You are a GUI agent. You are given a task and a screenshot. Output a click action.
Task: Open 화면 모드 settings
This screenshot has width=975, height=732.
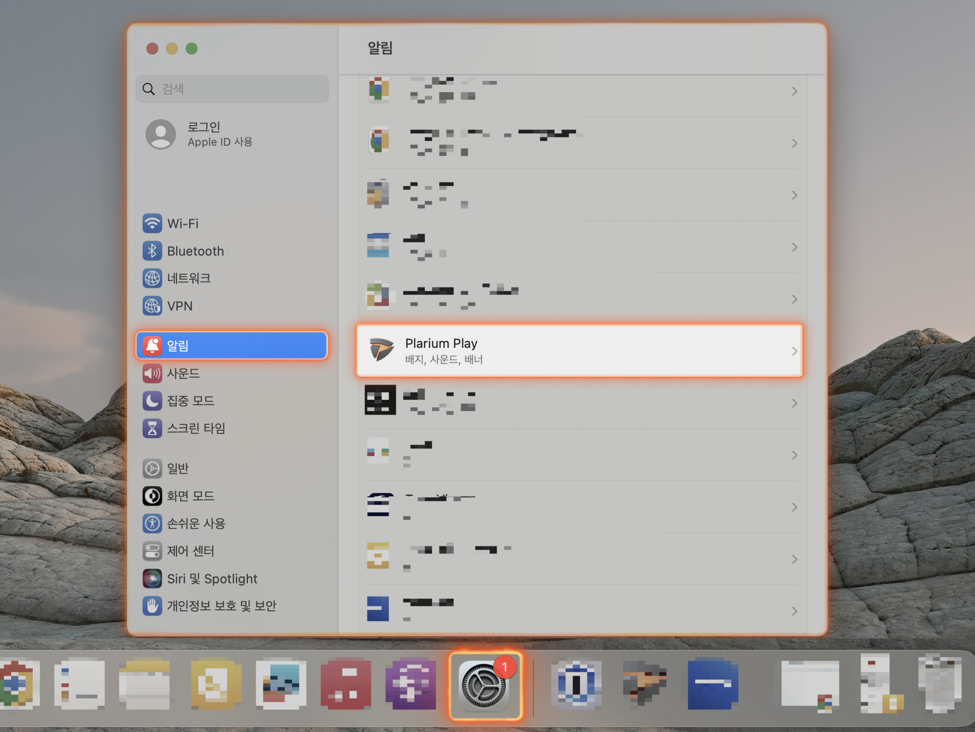232,496
